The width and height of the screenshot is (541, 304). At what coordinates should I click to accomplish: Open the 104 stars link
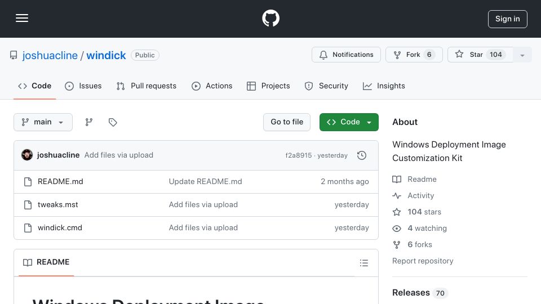[x=417, y=212]
